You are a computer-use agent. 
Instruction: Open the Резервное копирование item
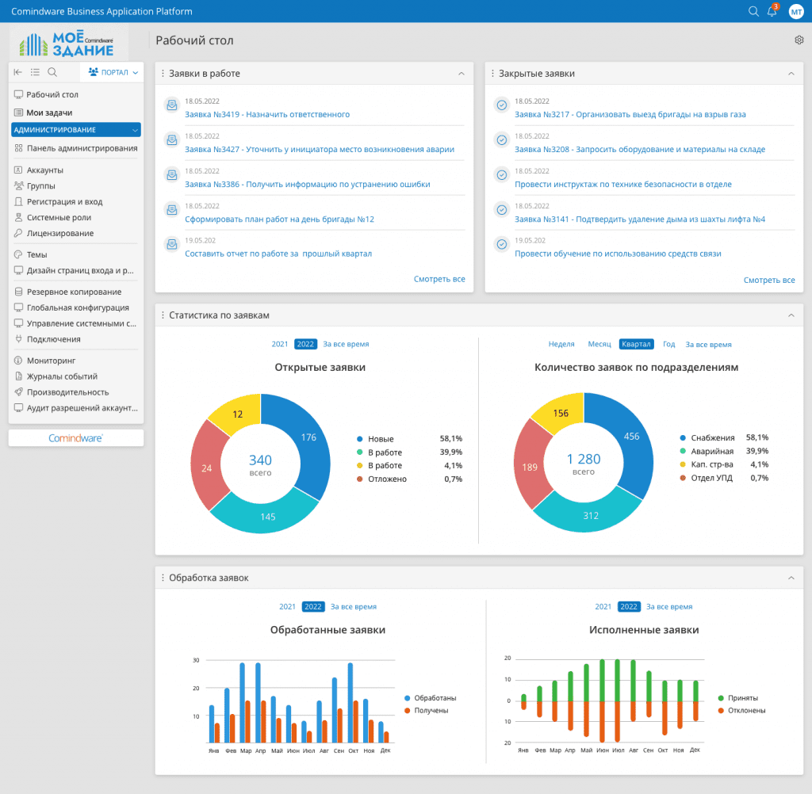point(17,291)
